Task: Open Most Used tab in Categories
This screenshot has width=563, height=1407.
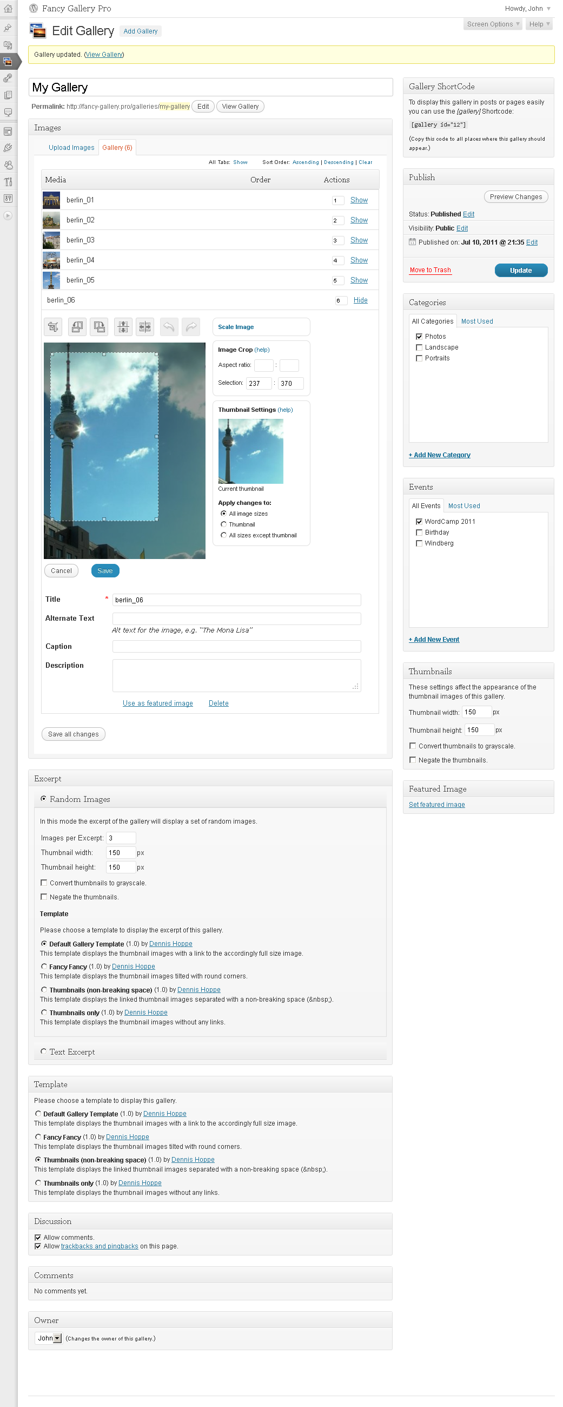Action: click(476, 321)
